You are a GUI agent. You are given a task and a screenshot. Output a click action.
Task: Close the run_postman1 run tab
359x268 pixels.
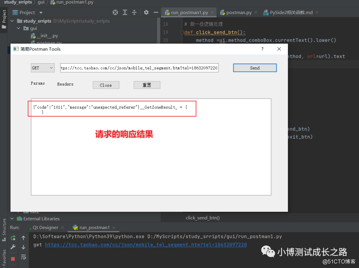(x=114, y=227)
